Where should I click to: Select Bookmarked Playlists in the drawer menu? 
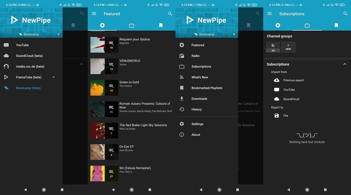coord(207,88)
